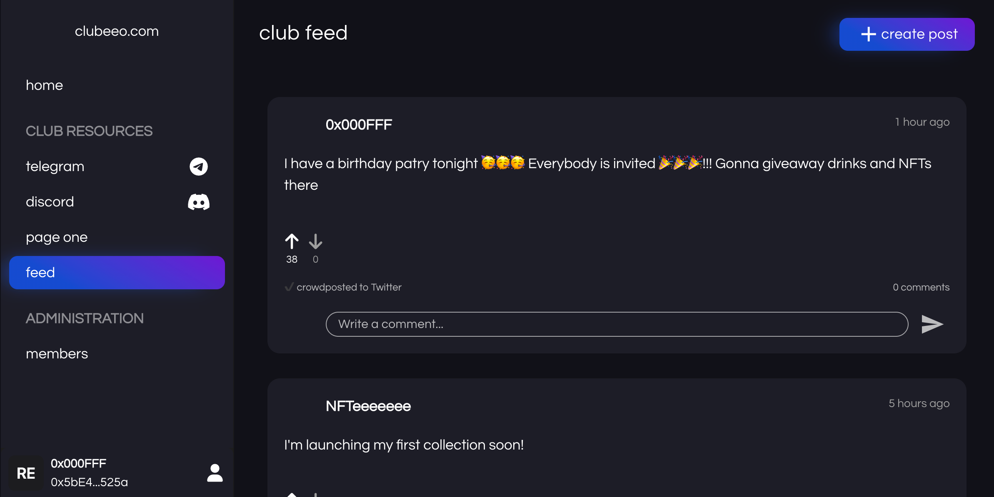This screenshot has height=497, width=994.
Task: Downvote the birthday party post
Action: (315, 241)
